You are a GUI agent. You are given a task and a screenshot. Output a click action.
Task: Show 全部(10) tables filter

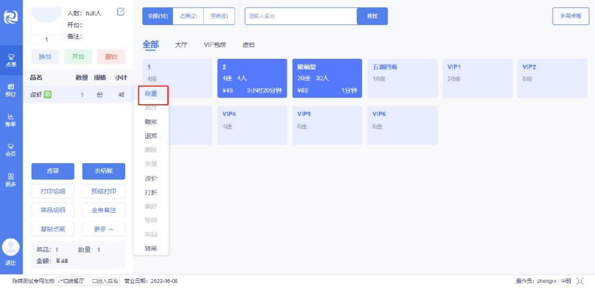pos(158,16)
